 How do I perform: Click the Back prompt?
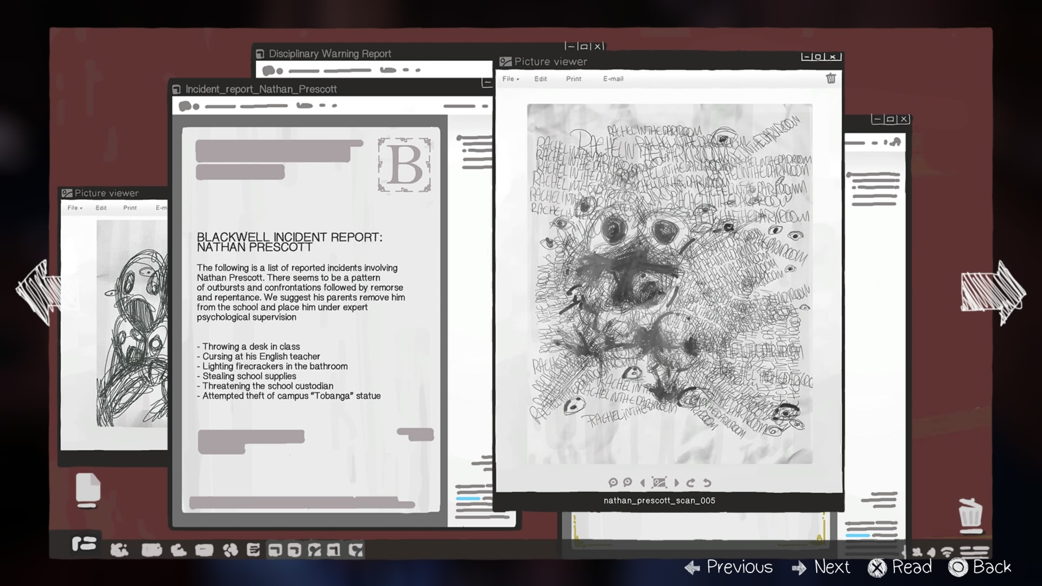(980, 567)
